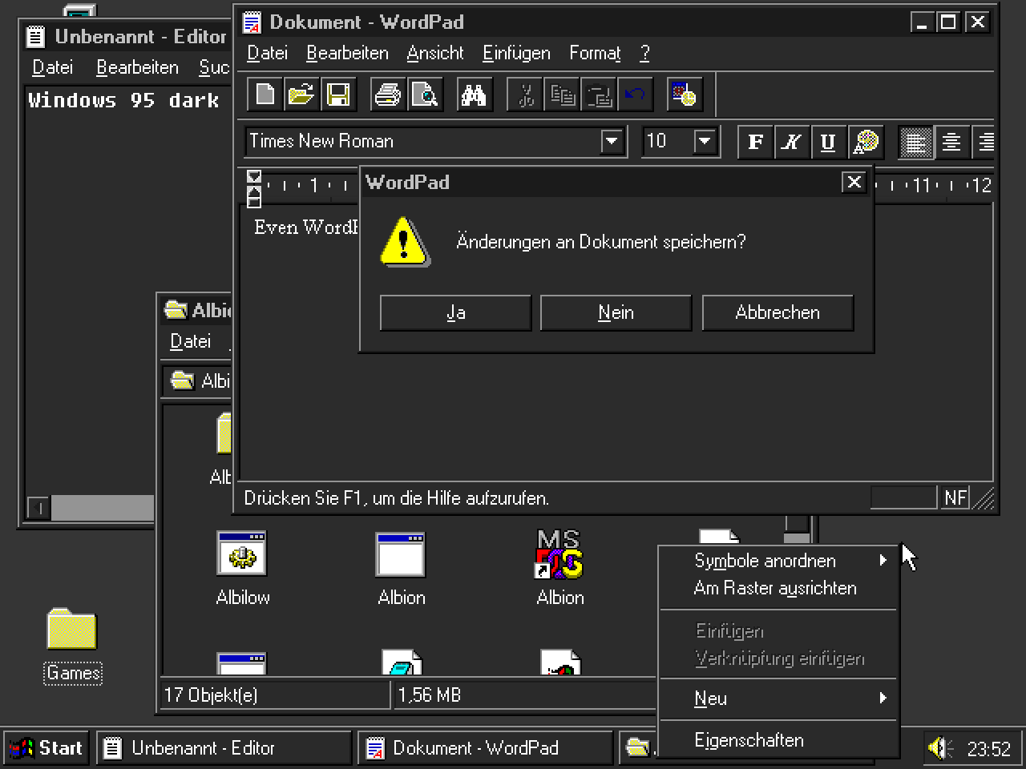Viewport: 1026px width, 769px height.
Task: Close the WordPad save dialog with X
Action: tap(854, 183)
